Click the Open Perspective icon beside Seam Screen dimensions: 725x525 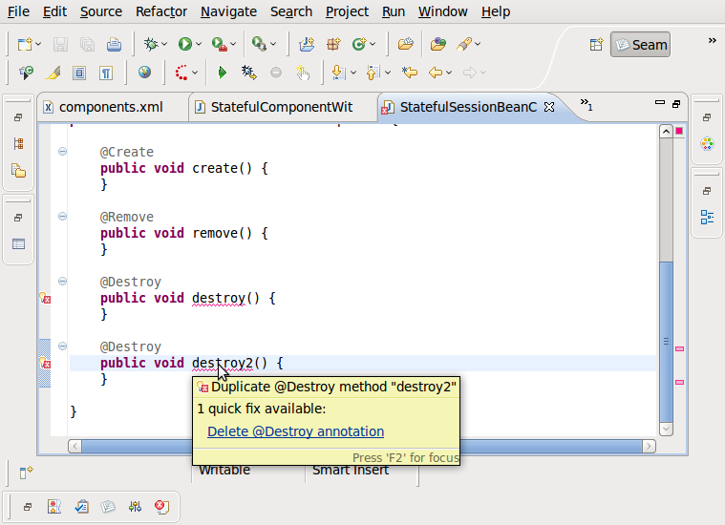click(x=596, y=44)
